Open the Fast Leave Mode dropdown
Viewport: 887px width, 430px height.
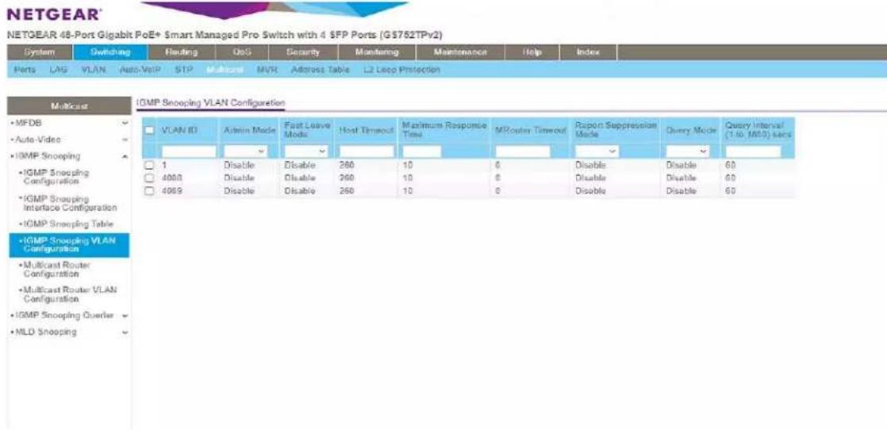point(306,152)
